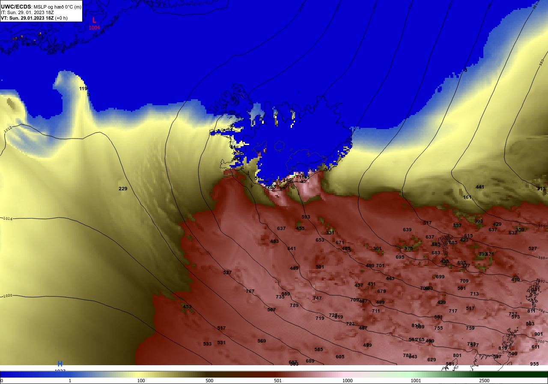The image size is (548, 384).
Task: Click the height value 453
Action: point(187,307)
